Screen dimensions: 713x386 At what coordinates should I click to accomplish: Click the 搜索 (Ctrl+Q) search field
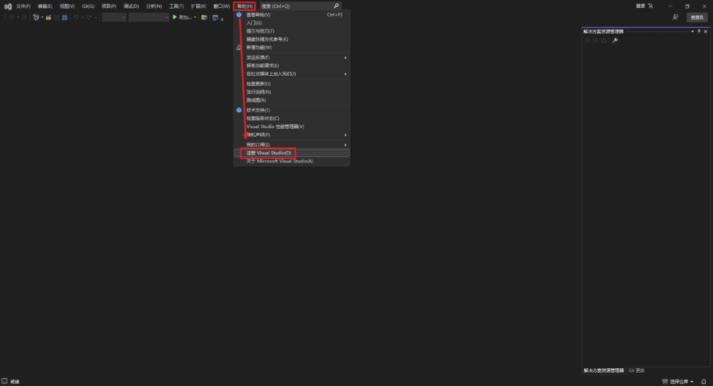point(300,6)
